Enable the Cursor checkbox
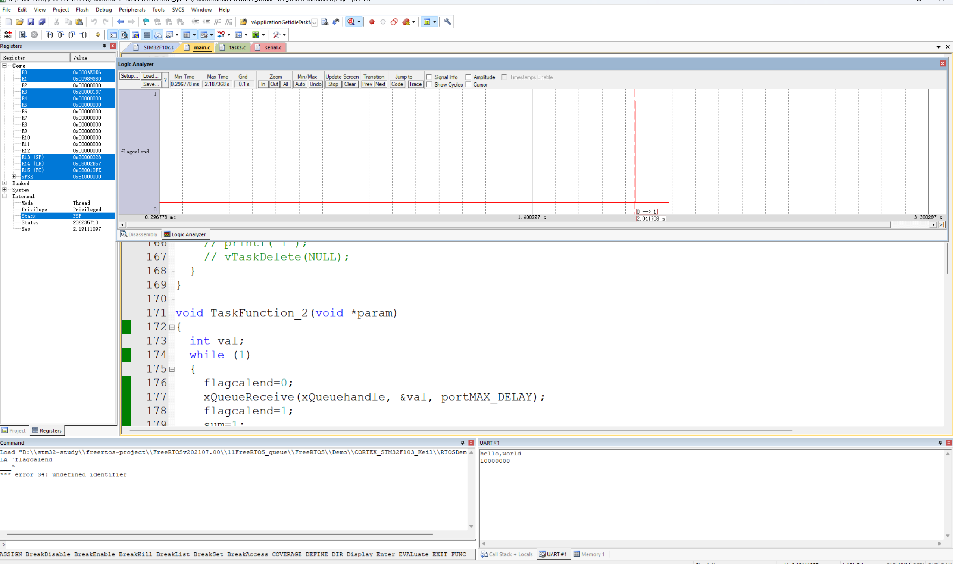Image resolution: width=953 pixels, height=564 pixels. coord(468,84)
